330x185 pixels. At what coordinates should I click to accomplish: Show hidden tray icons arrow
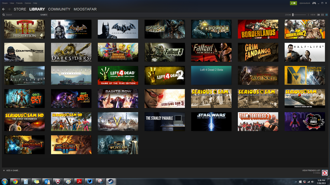click(x=296, y=182)
